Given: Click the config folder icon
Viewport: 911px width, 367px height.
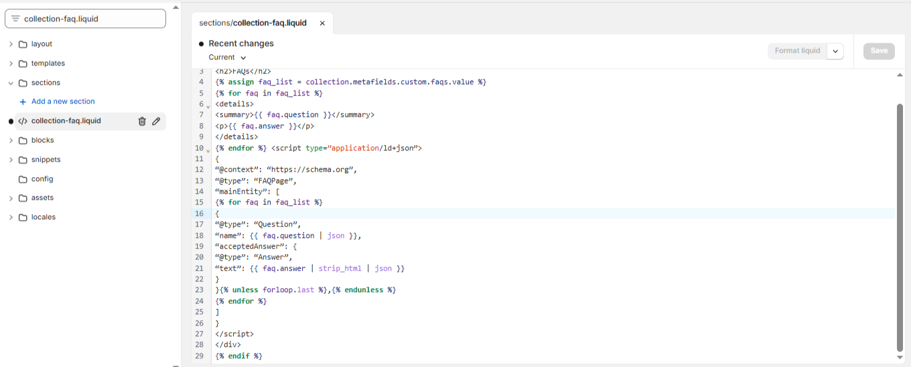Looking at the screenshot, I should [23, 179].
